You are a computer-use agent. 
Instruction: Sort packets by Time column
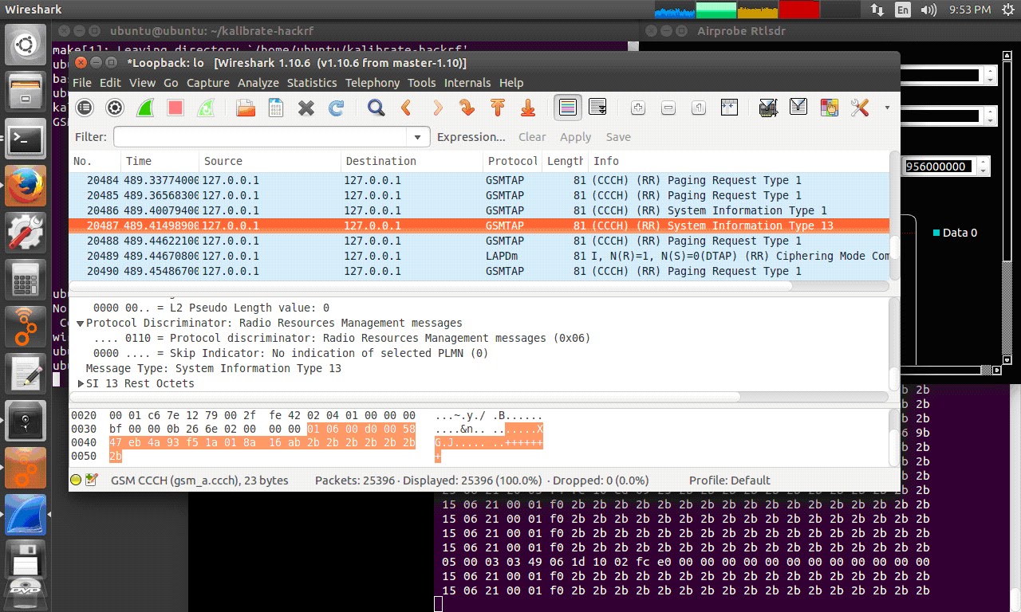tap(160, 161)
